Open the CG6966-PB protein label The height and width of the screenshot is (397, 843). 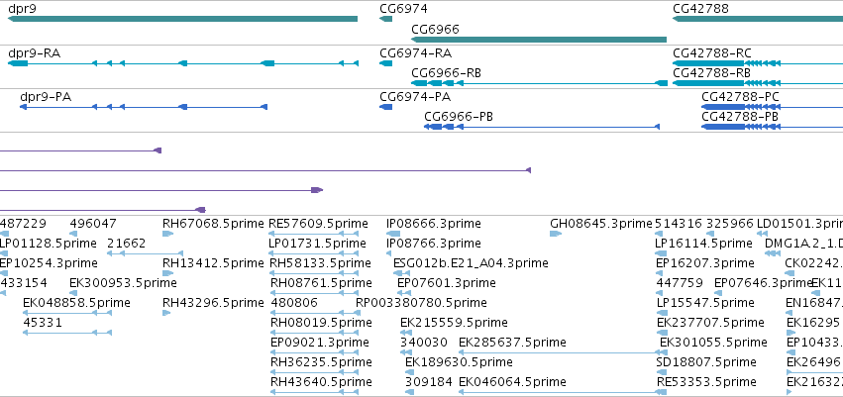(x=459, y=117)
